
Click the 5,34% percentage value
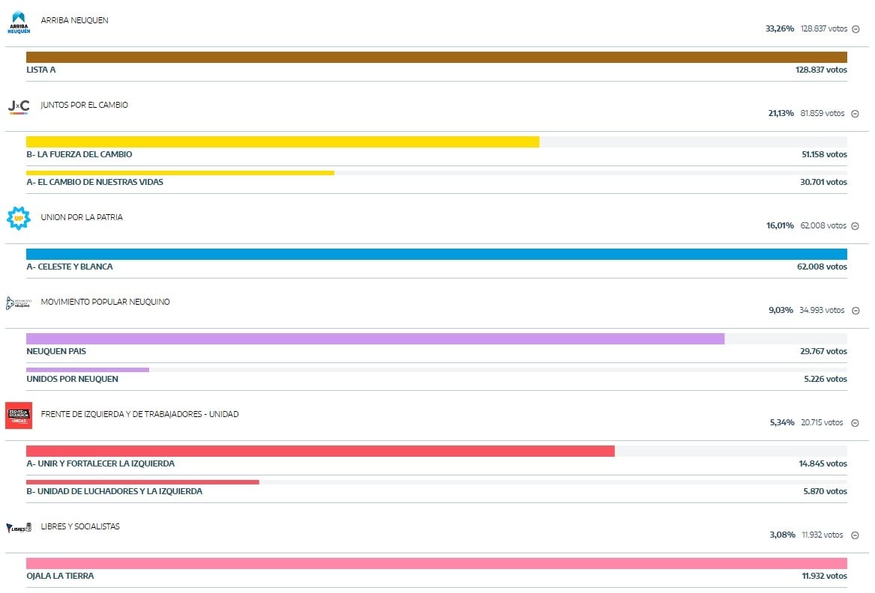pos(782,422)
